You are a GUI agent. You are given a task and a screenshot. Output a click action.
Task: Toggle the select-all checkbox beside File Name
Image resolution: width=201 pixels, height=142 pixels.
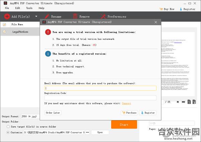coord(4,24)
